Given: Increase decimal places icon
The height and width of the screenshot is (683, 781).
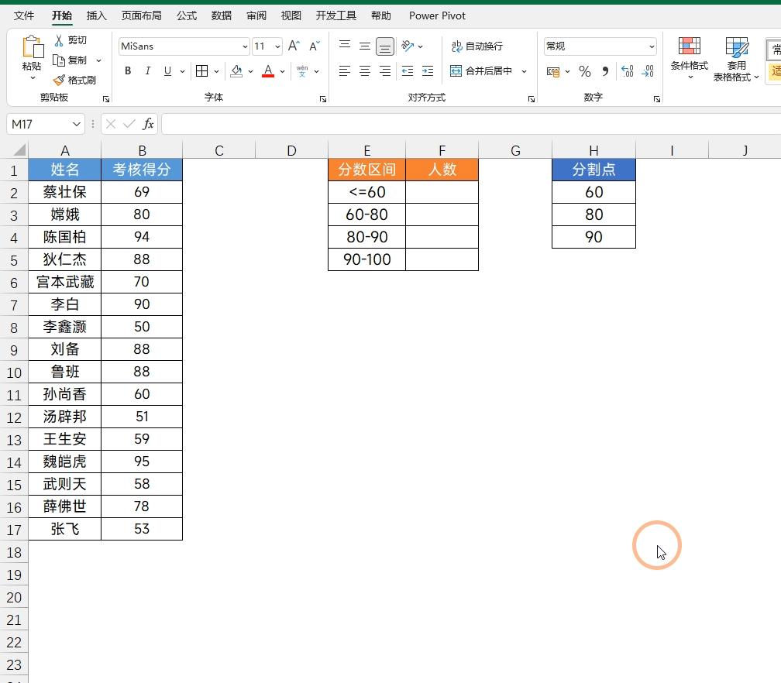Looking at the screenshot, I should (x=627, y=71).
